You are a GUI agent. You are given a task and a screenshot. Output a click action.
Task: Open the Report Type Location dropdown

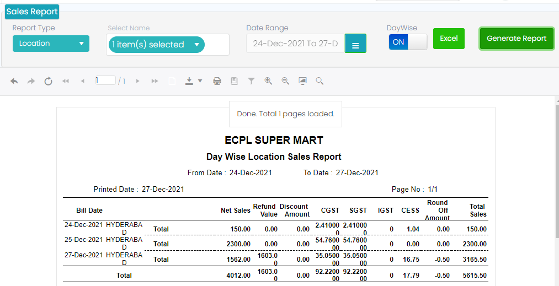click(51, 44)
